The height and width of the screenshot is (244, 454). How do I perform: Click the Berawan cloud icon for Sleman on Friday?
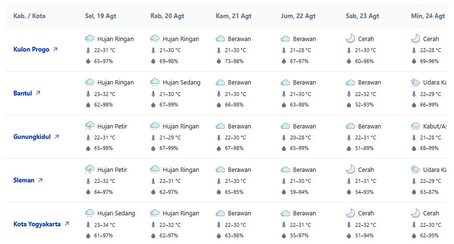(x=285, y=170)
